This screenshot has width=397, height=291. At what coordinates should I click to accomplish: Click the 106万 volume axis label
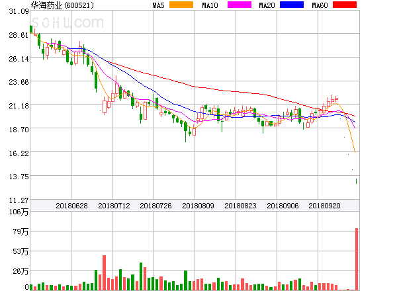[19, 212]
